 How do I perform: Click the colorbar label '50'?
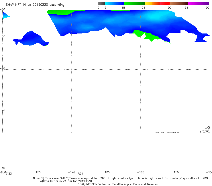pyautogui.click(x=169, y=8)
